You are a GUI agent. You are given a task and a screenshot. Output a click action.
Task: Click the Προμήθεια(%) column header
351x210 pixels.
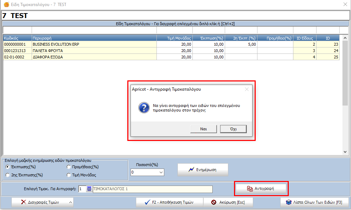coord(275,38)
